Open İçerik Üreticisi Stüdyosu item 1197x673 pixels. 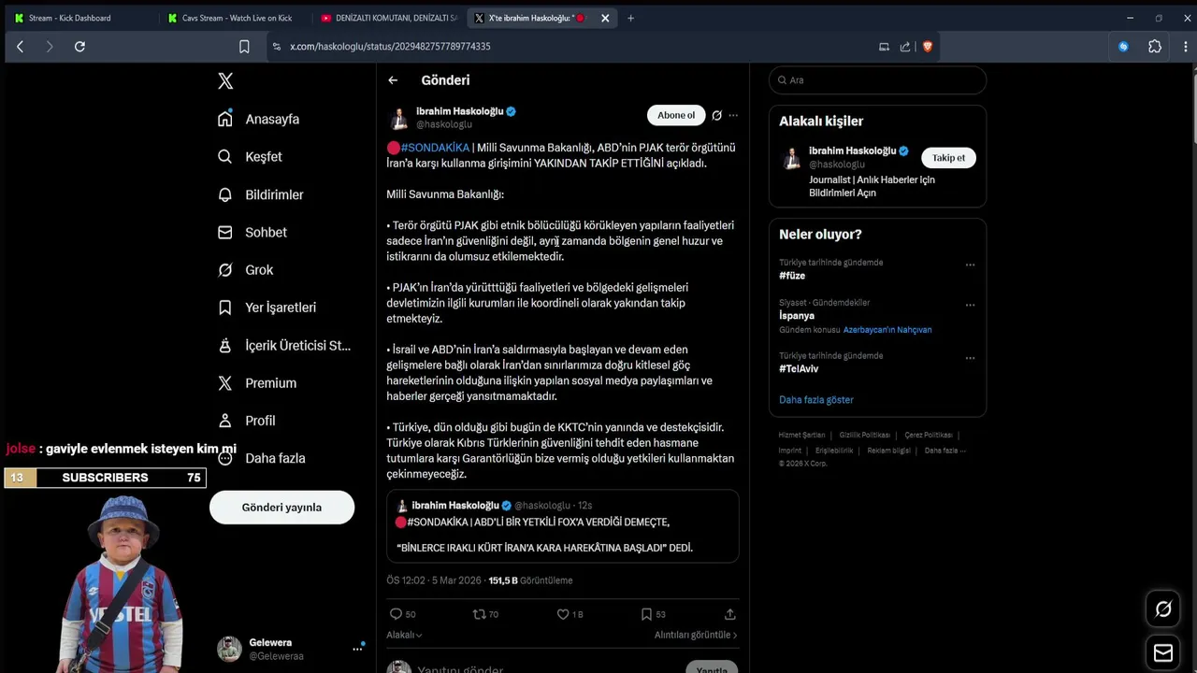coord(283,345)
